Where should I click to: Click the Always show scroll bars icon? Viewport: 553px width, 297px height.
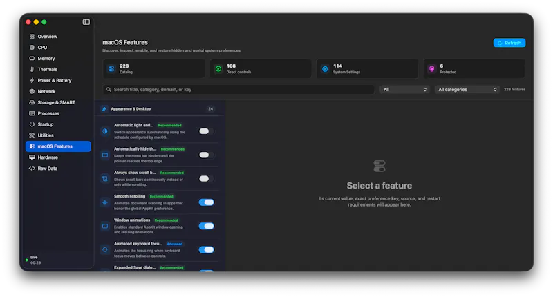[105, 179]
